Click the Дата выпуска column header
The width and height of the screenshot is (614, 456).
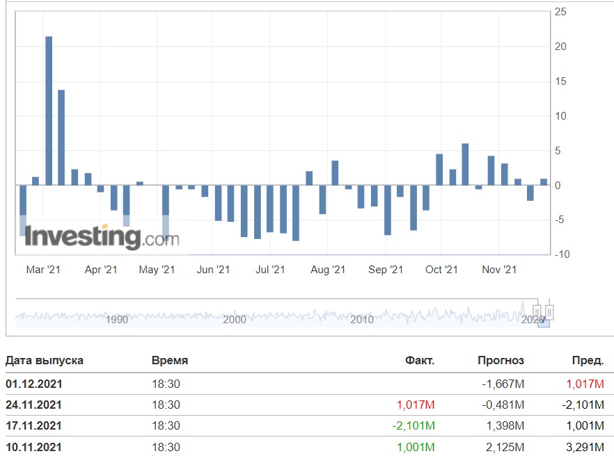pyautogui.click(x=45, y=360)
